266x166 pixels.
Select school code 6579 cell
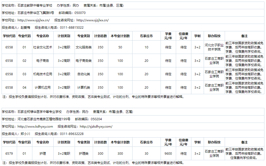(9, 154)
